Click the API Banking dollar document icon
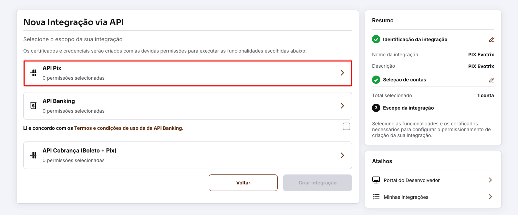 coord(33,106)
